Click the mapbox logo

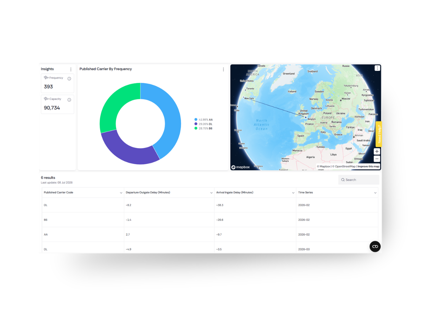tap(241, 167)
